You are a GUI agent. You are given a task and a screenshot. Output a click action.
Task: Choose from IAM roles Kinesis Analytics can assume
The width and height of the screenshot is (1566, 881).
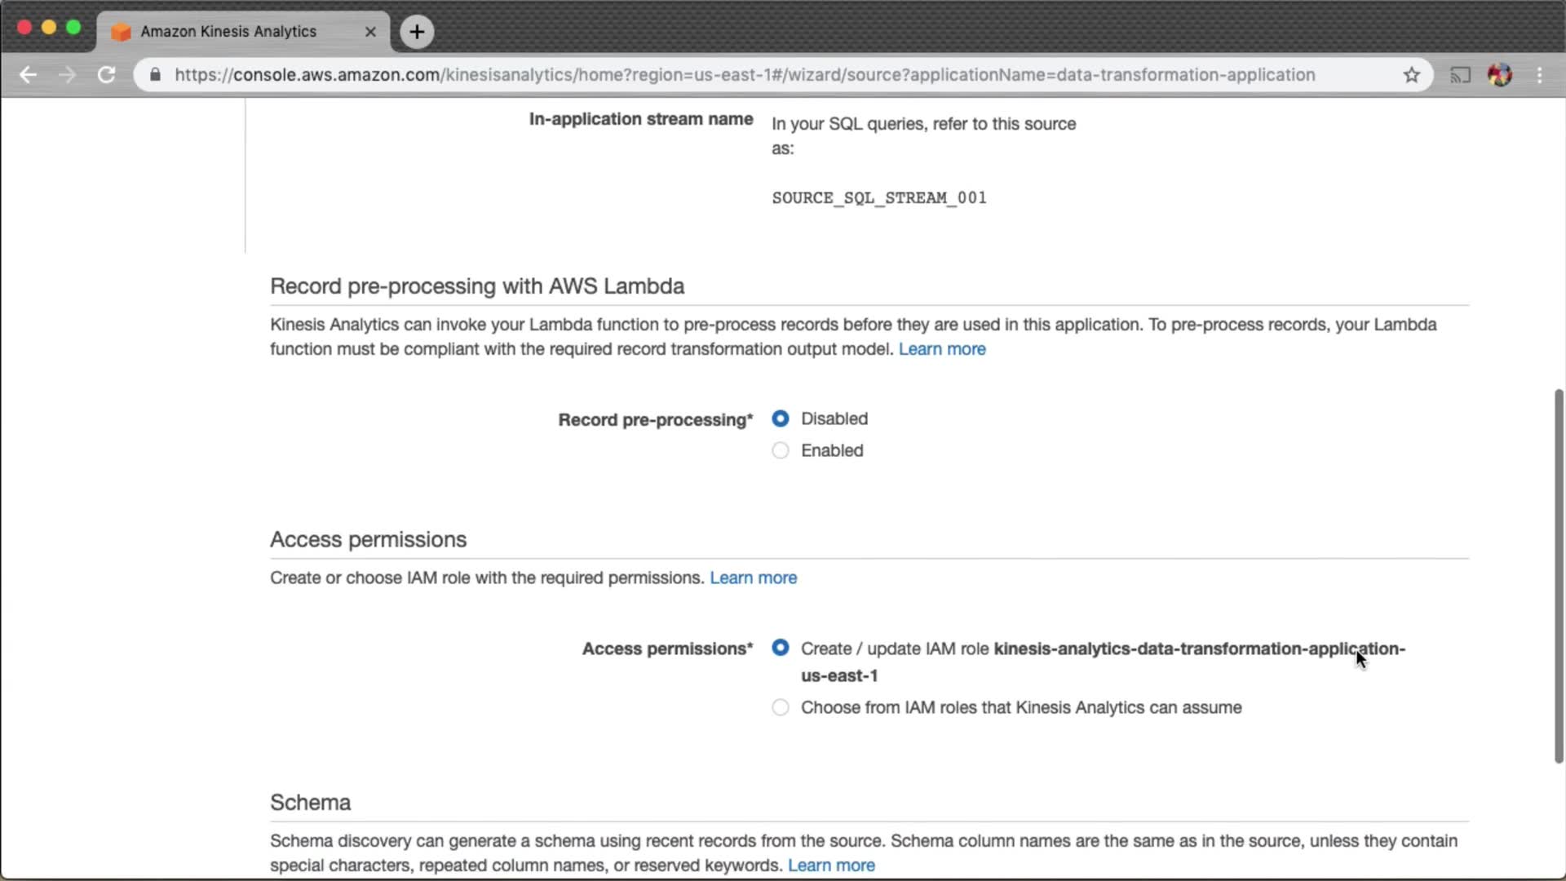click(x=781, y=707)
